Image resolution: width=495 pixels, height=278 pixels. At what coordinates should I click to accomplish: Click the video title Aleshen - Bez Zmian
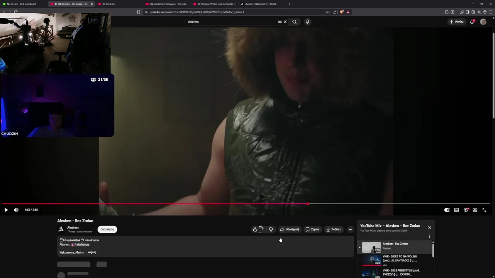[x=75, y=221]
